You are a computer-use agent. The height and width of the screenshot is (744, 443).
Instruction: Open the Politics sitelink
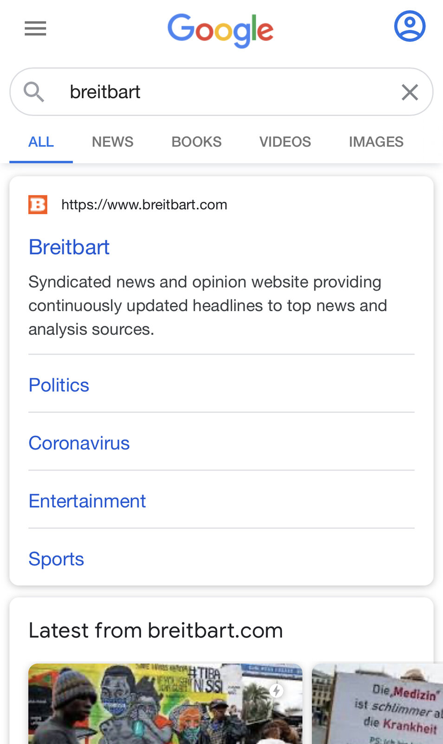[59, 385]
